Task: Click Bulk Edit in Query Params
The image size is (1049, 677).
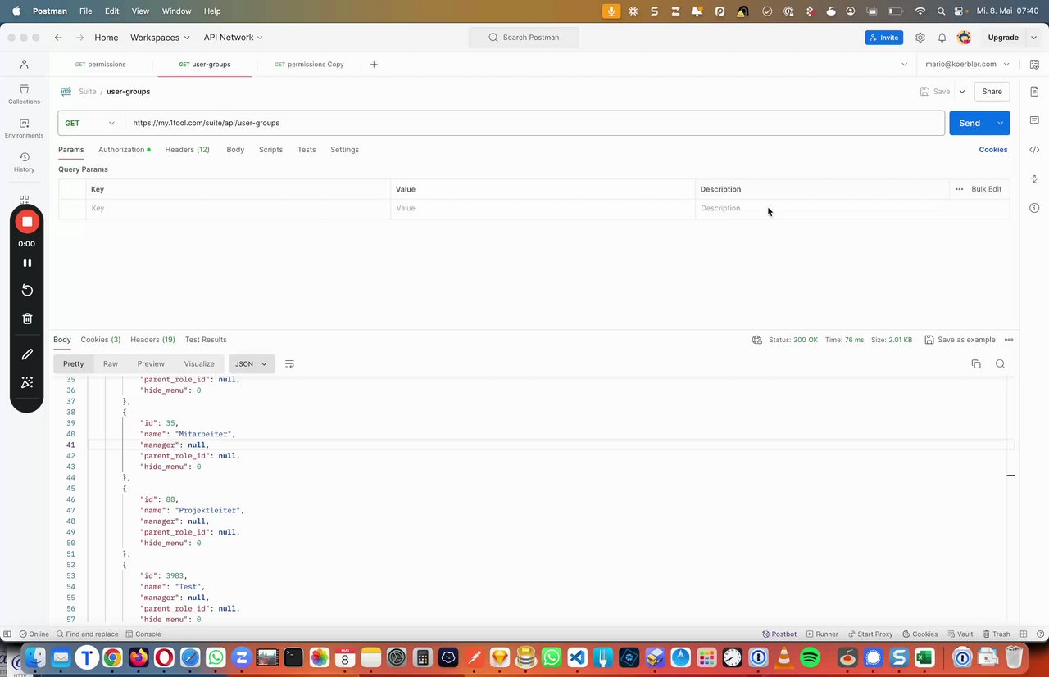Action: (986, 189)
